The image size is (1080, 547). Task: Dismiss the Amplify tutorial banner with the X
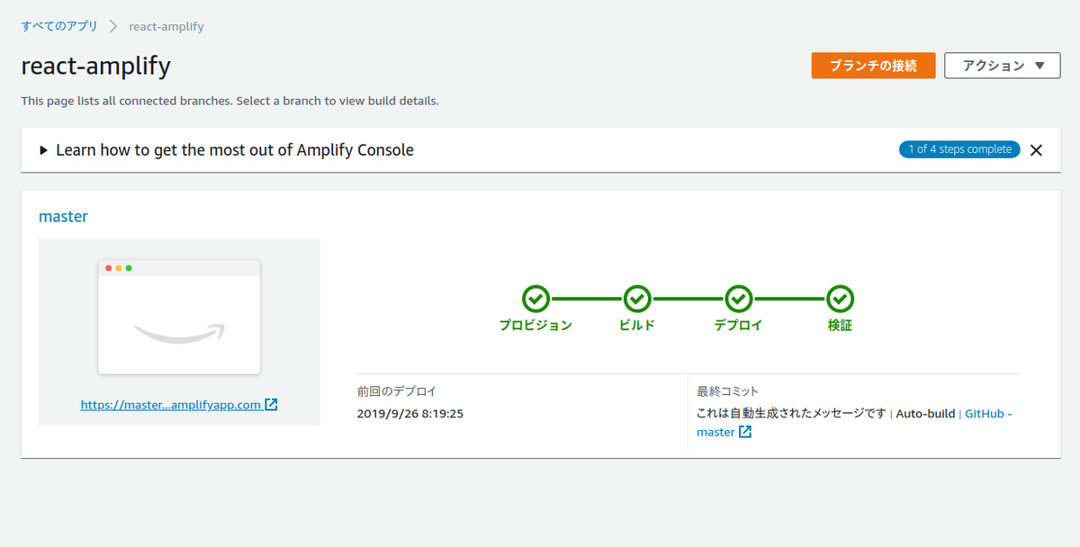1036,149
